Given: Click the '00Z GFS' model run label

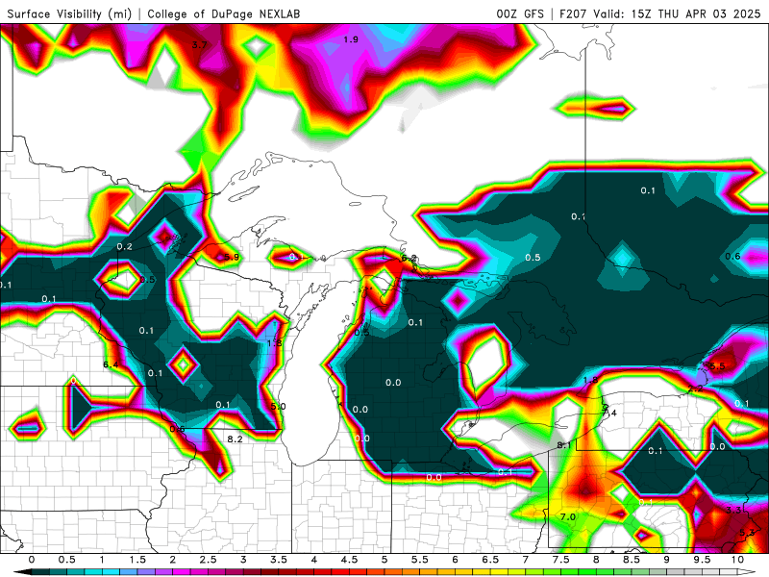Looking at the screenshot, I should pos(520,13).
